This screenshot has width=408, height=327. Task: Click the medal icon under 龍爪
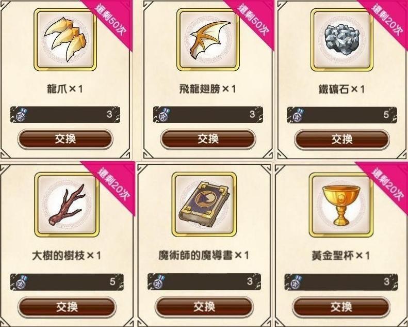pos(21,115)
